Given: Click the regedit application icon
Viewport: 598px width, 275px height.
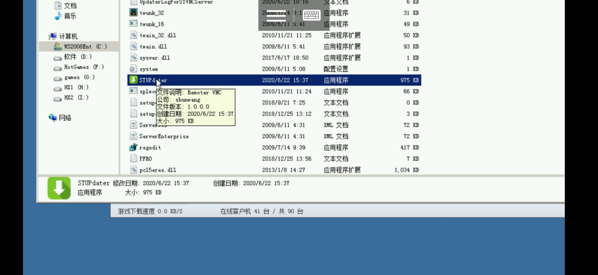Looking at the screenshot, I should 133,147.
